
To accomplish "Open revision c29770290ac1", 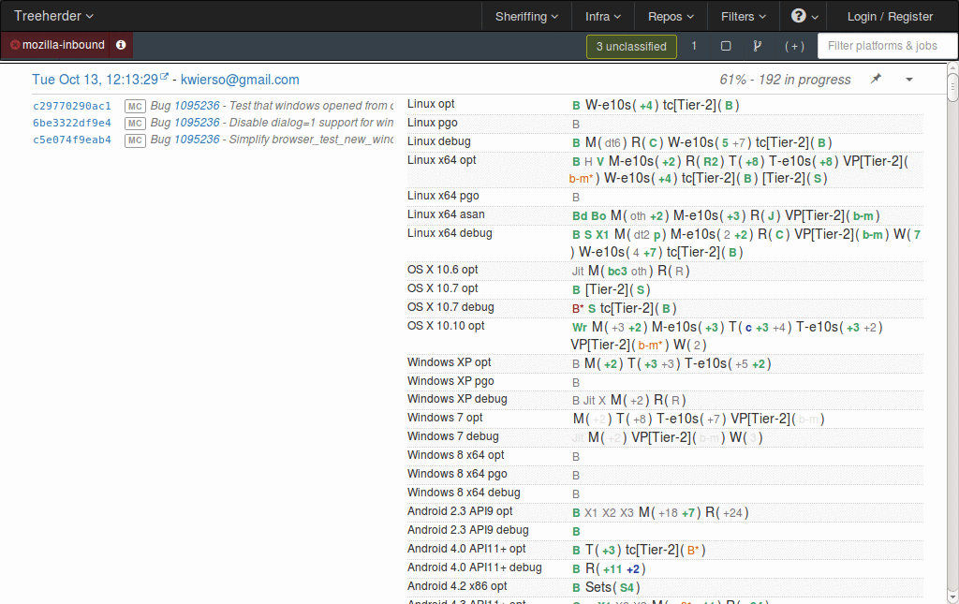I will [71, 106].
